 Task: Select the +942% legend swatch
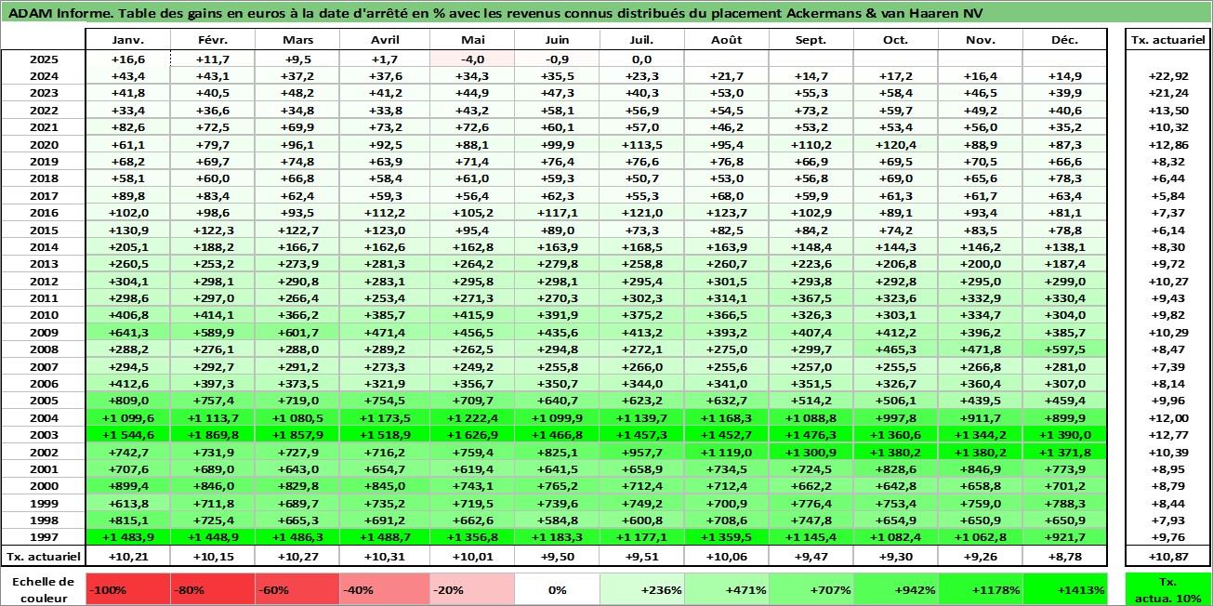tap(896, 589)
